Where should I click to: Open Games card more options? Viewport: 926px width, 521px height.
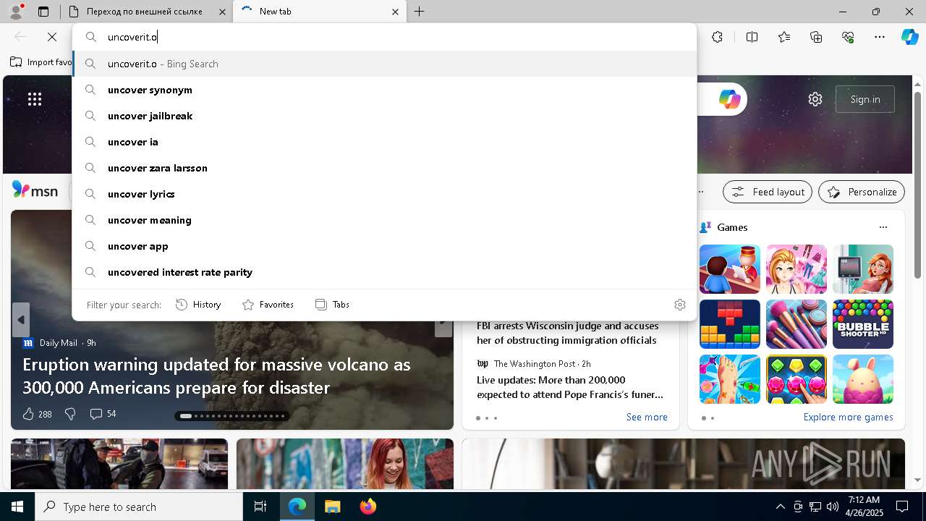[883, 227]
